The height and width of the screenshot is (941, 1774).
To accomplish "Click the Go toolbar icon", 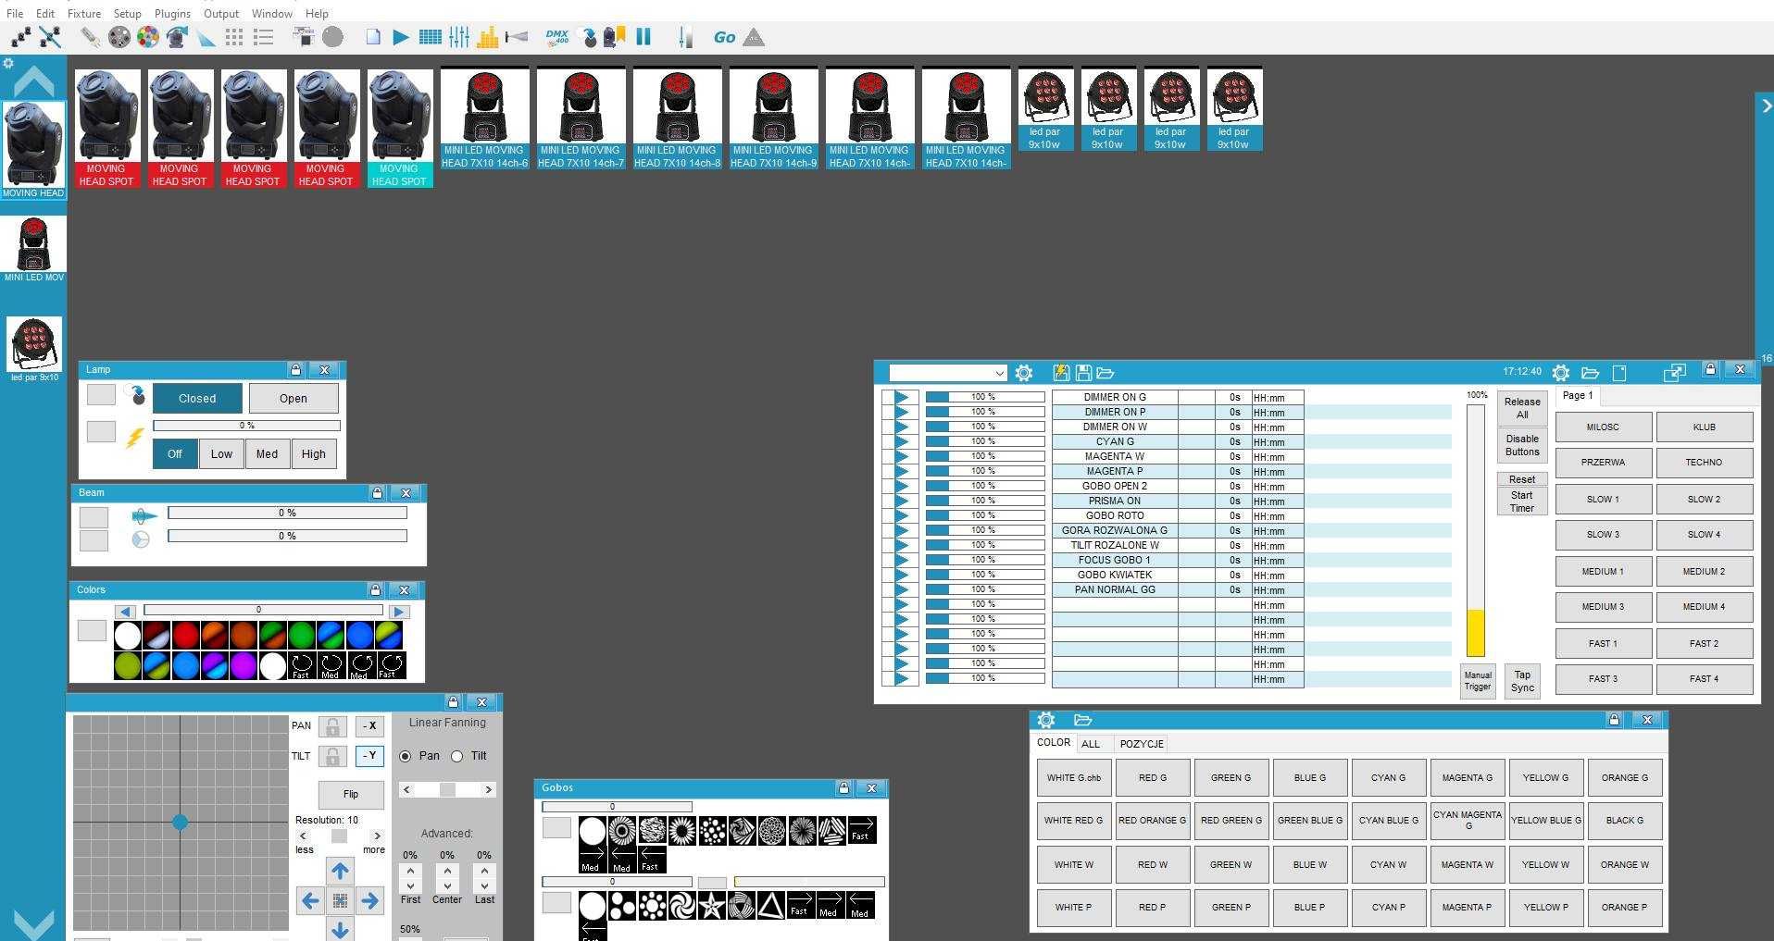I will (x=724, y=37).
